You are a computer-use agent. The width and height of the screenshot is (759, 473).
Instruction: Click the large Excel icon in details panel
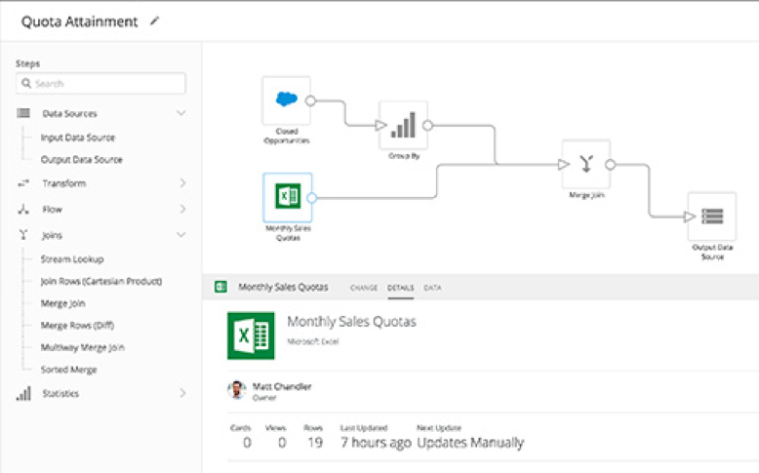[x=250, y=335]
